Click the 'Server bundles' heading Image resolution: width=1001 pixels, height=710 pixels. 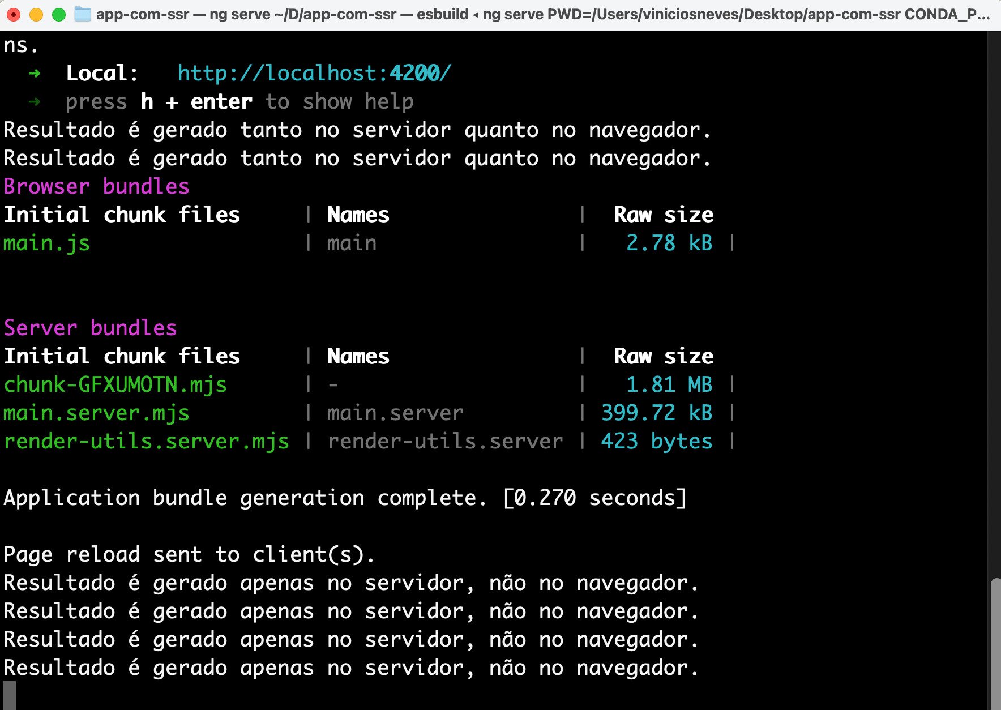tap(91, 328)
